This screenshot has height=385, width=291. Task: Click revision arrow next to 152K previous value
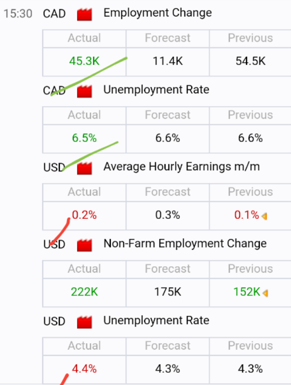click(x=265, y=293)
